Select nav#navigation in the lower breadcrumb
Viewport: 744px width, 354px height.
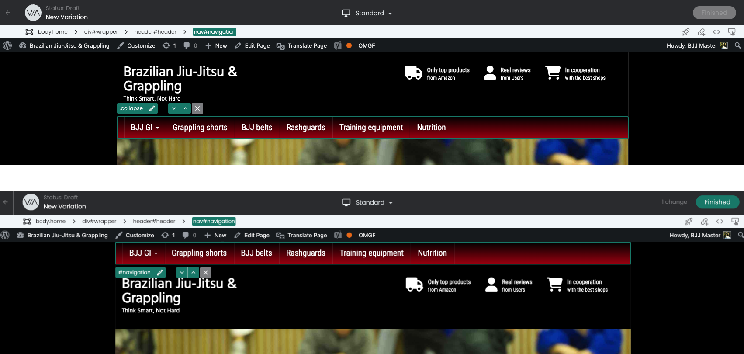(214, 222)
